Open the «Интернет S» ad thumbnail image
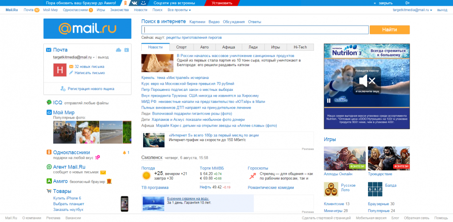Image resolution: width=453 pixels, height=222 pixels. coord(154,140)
